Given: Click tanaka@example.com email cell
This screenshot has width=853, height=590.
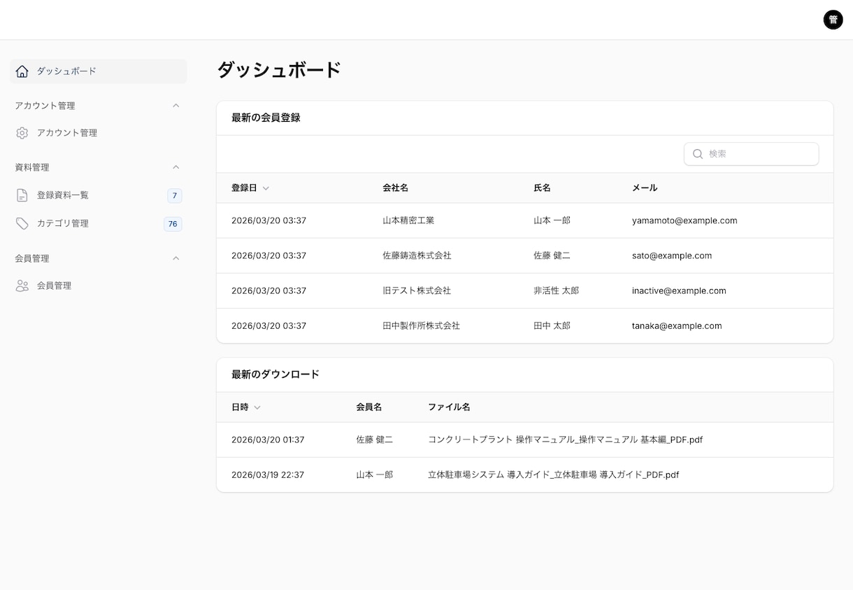Looking at the screenshot, I should point(677,325).
